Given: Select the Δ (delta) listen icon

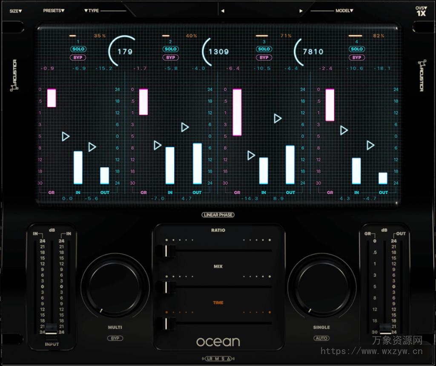Looking at the screenshot, I should coord(229,359).
